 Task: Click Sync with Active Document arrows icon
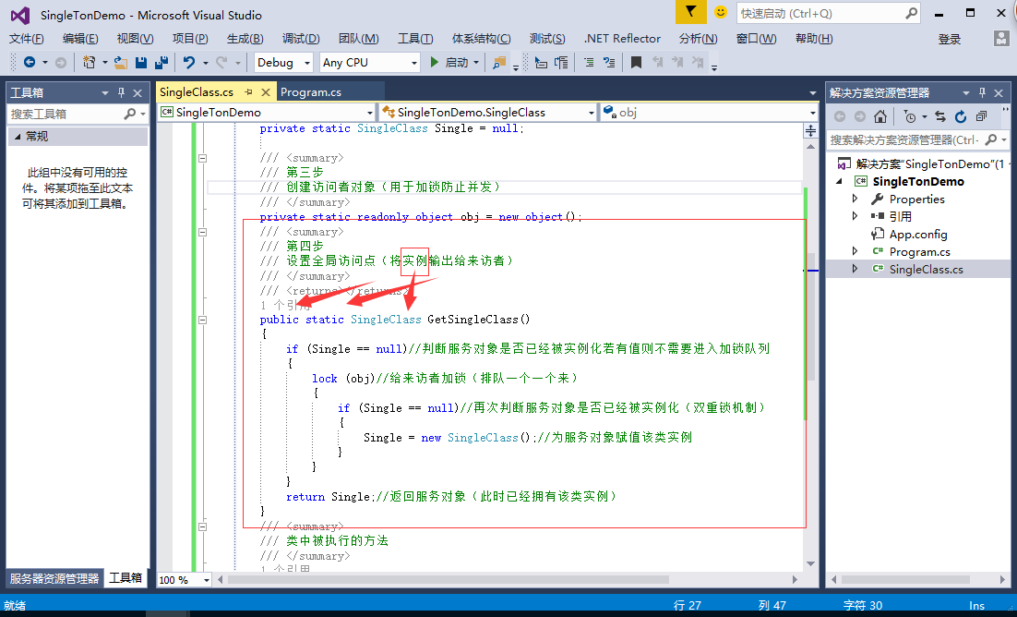(940, 117)
